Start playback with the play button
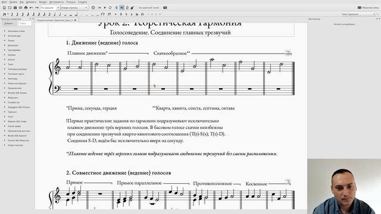381x214 pixels. point(105,8)
